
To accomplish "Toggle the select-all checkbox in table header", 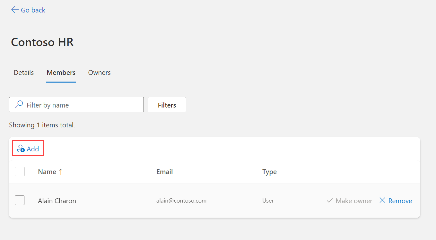I will coord(20,172).
